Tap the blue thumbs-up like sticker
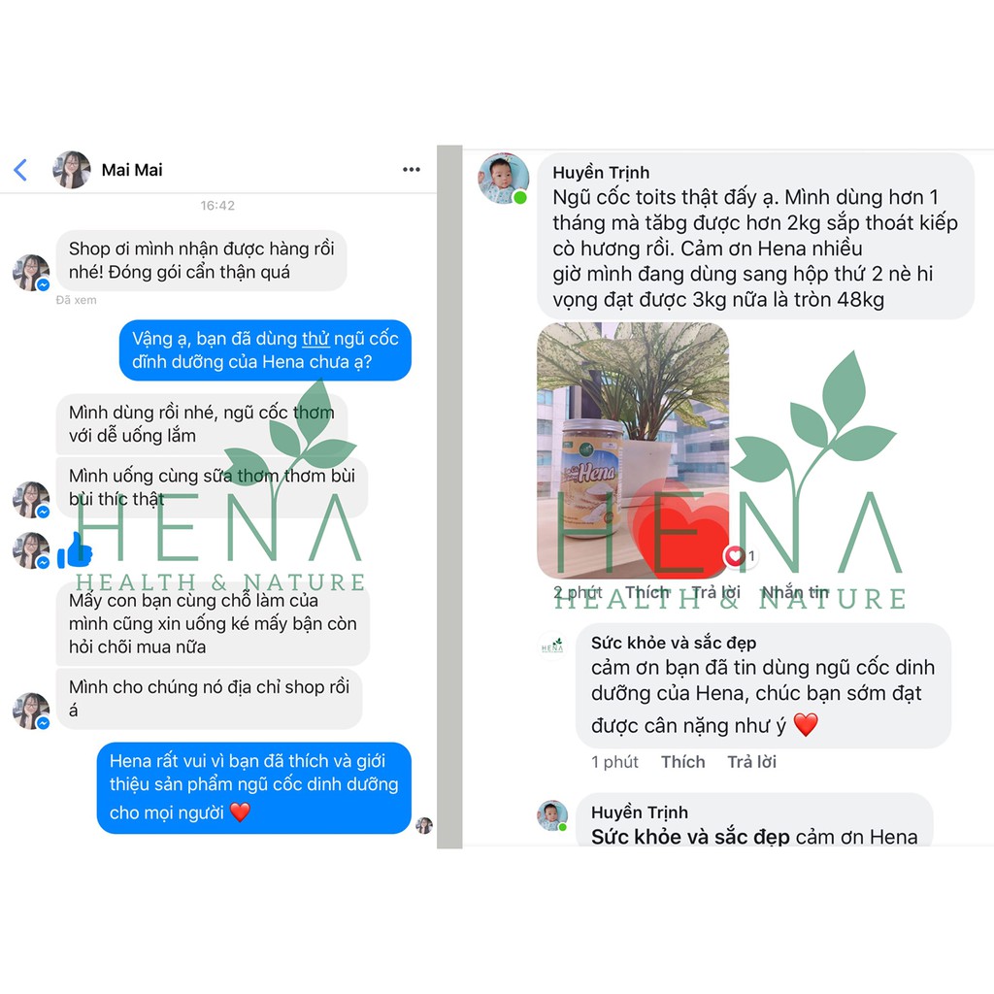994x994 pixels. [x=75, y=549]
